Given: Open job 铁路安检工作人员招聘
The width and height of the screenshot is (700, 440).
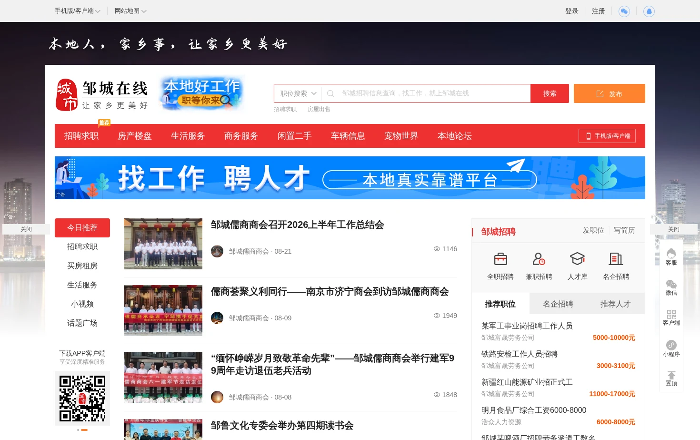Looking at the screenshot, I should 520,354.
